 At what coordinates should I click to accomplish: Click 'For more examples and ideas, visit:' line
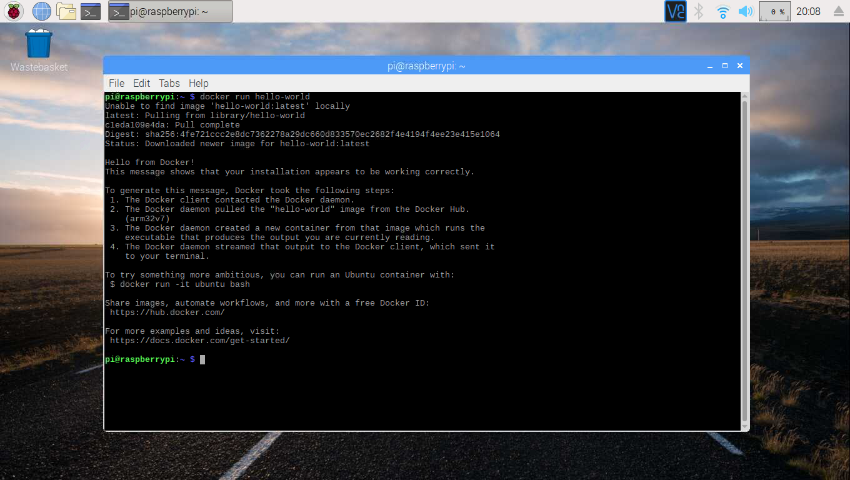pyautogui.click(x=192, y=331)
